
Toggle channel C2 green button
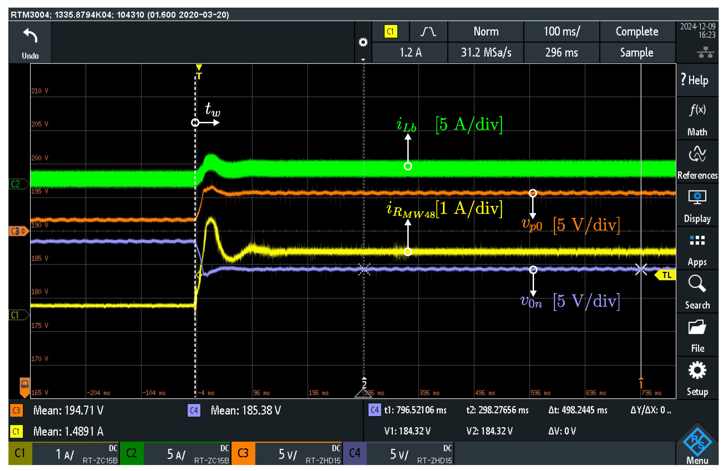tap(132, 453)
